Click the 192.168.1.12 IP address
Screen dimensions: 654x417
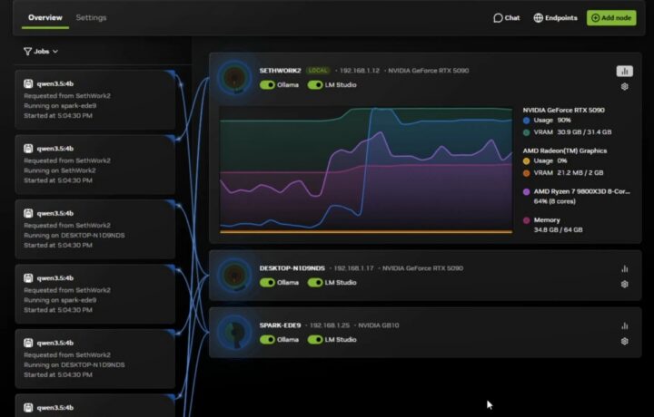point(360,71)
